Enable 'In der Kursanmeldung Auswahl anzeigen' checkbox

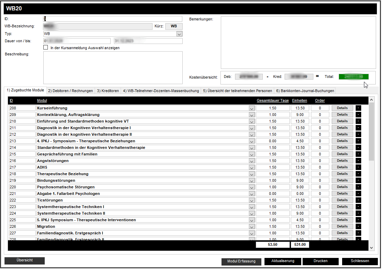point(46,48)
